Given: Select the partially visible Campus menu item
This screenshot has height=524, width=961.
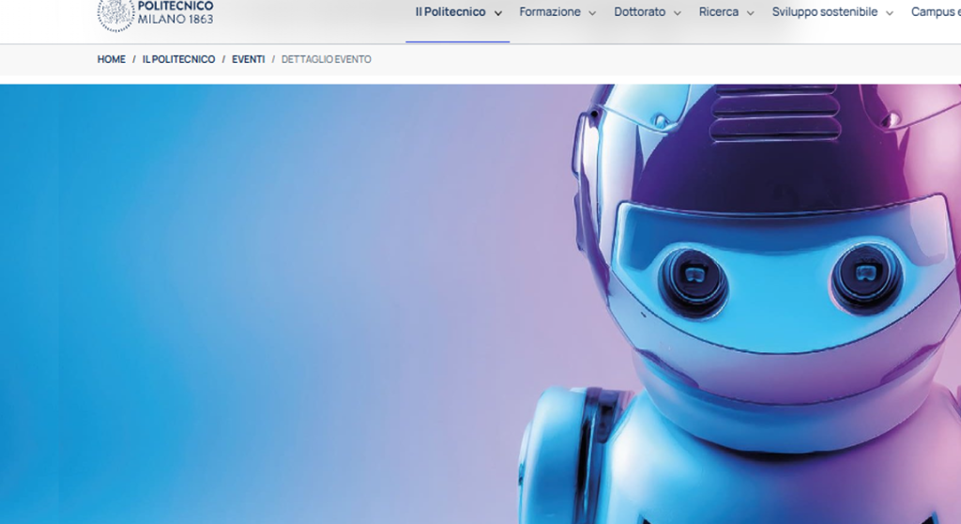Looking at the screenshot, I should click(936, 12).
